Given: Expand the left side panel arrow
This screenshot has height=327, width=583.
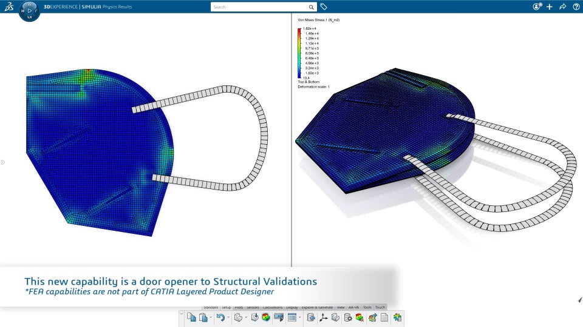Looking at the screenshot, I should (x=2, y=162).
